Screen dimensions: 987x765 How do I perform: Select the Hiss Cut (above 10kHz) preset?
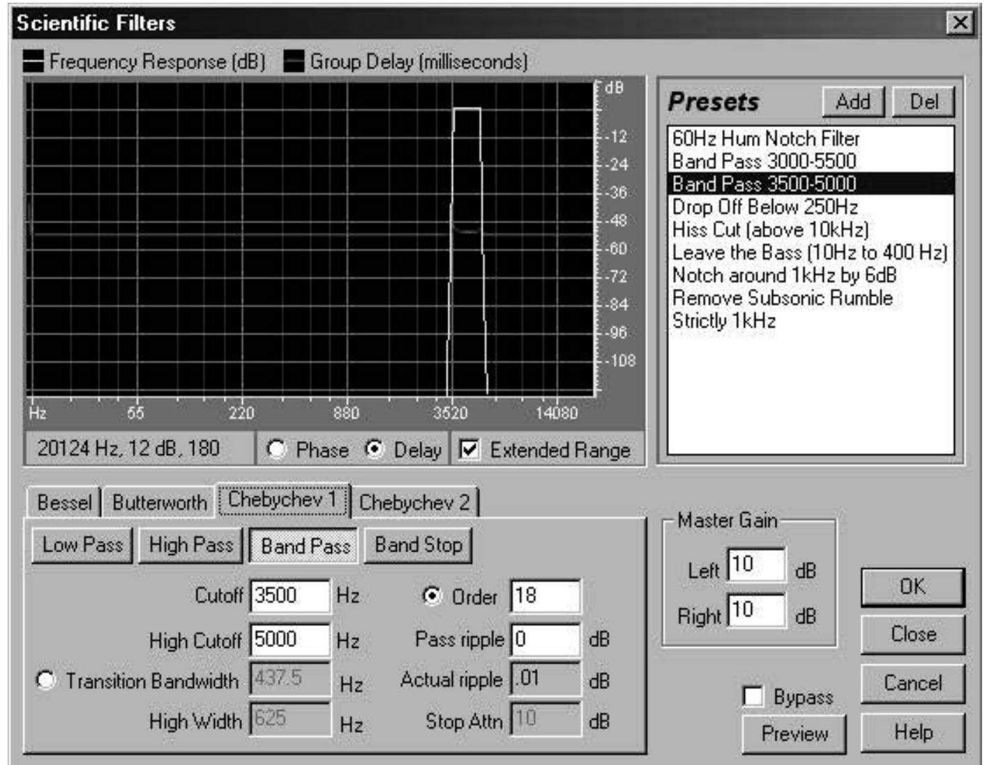tap(811, 230)
